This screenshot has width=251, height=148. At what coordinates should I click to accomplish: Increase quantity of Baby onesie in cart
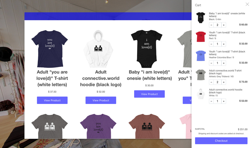[224, 25]
